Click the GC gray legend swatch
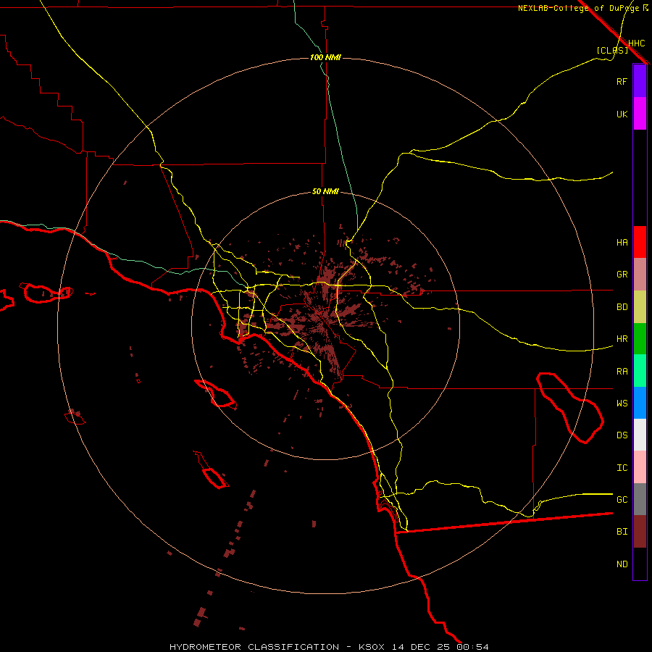 [640, 499]
